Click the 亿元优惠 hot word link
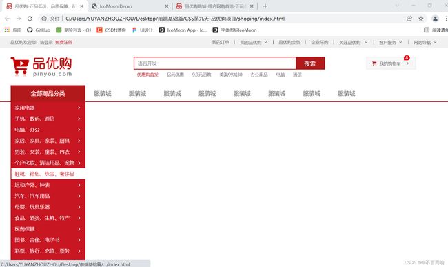Image resolution: width=448 pixels, height=267 pixels. coord(175,75)
